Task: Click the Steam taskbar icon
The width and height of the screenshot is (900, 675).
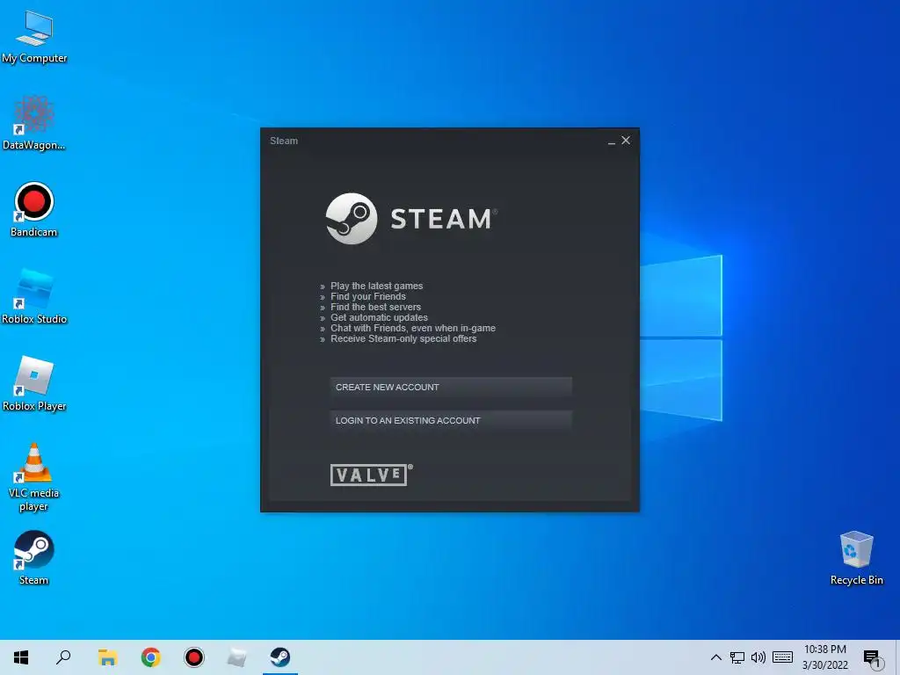Action: tap(280, 657)
